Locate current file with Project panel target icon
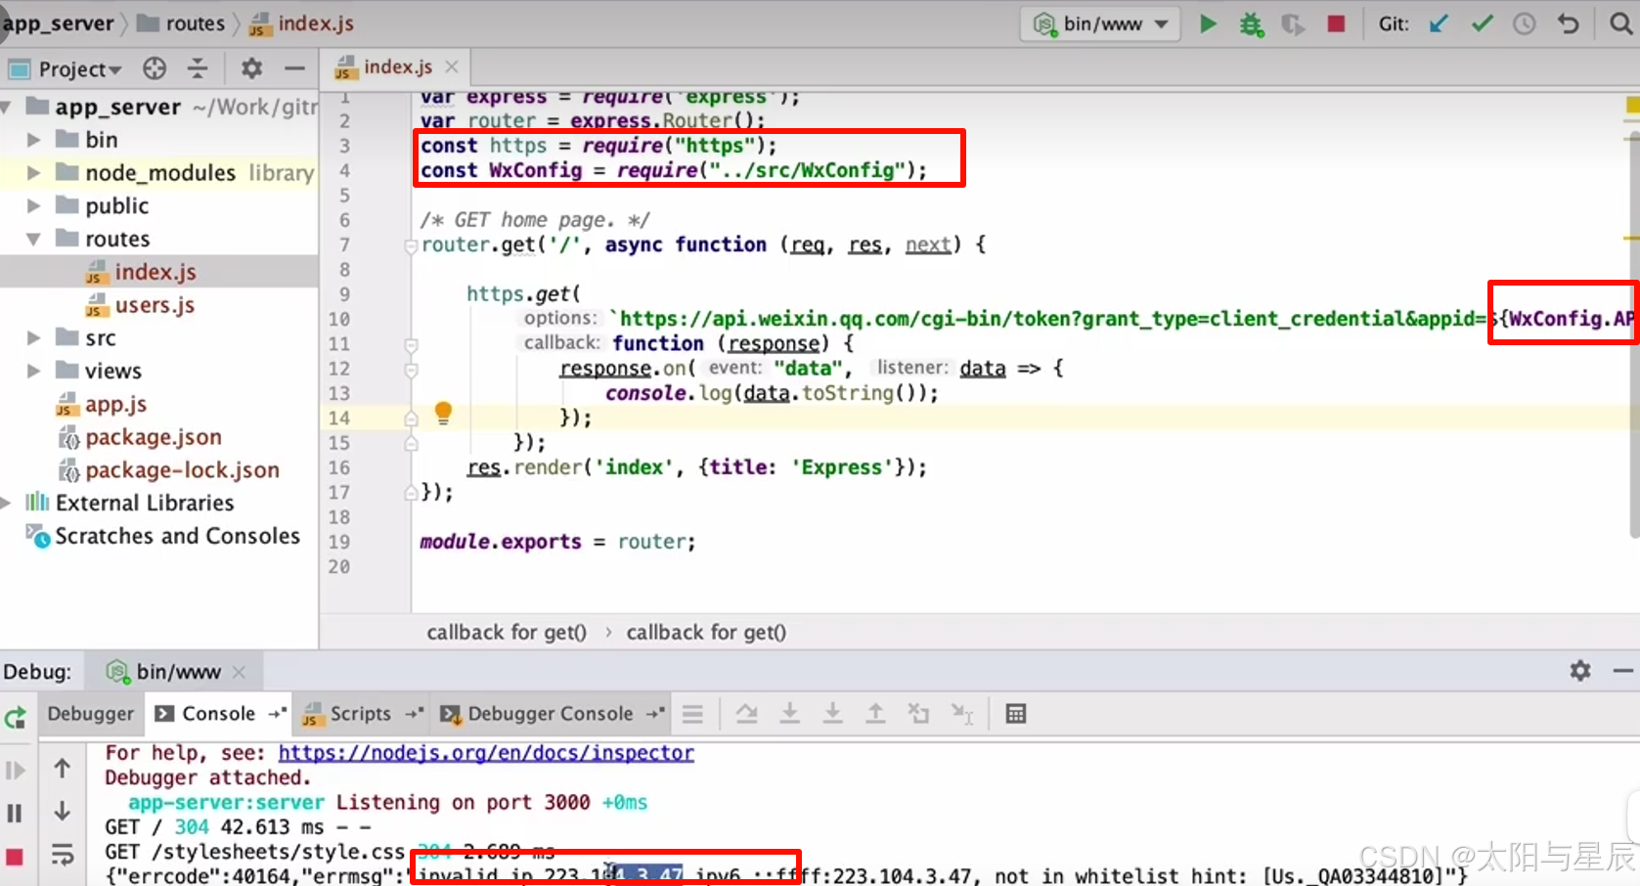Image resolution: width=1640 pixels, height=886 pixels. [155, 68]
